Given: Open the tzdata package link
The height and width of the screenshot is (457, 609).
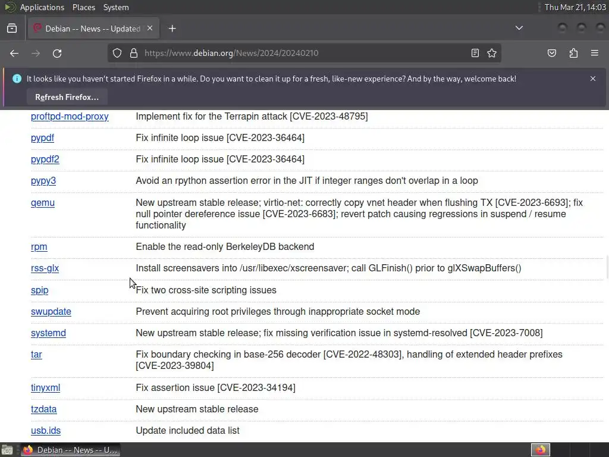Looking at the screenshot, I should [x=43, y=409].
